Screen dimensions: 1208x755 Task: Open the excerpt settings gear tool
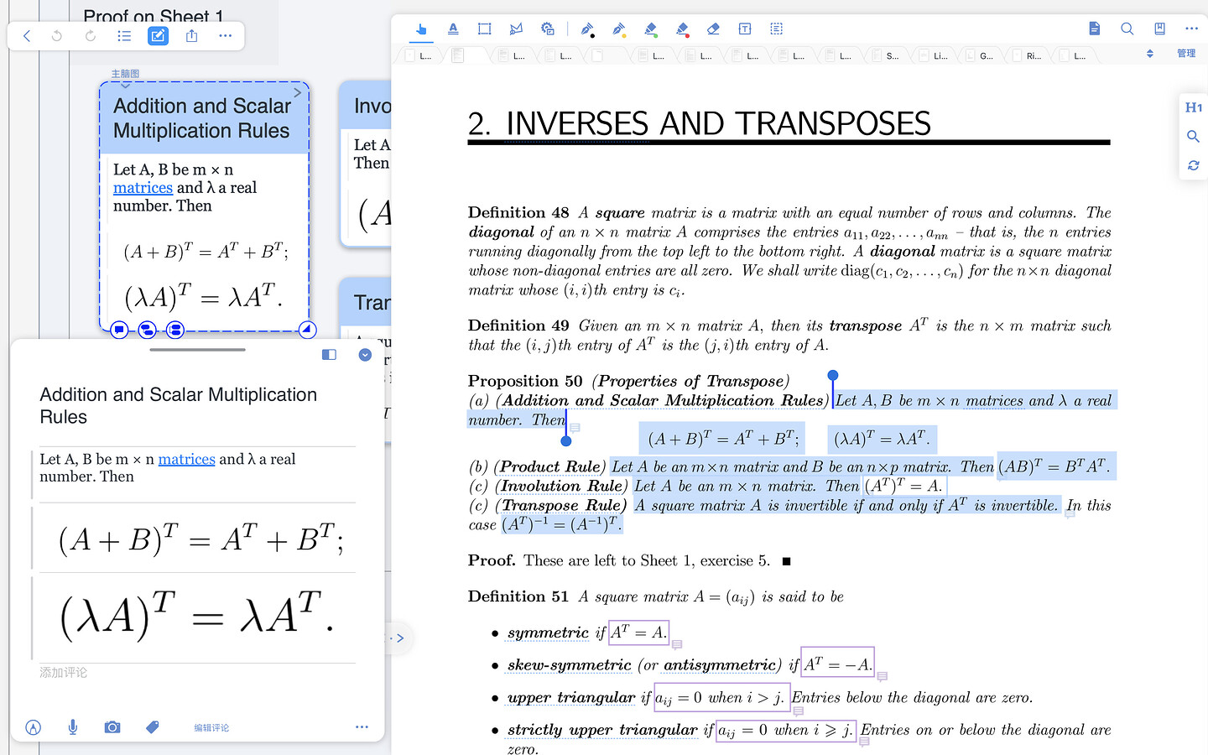[x=548, y=29]
